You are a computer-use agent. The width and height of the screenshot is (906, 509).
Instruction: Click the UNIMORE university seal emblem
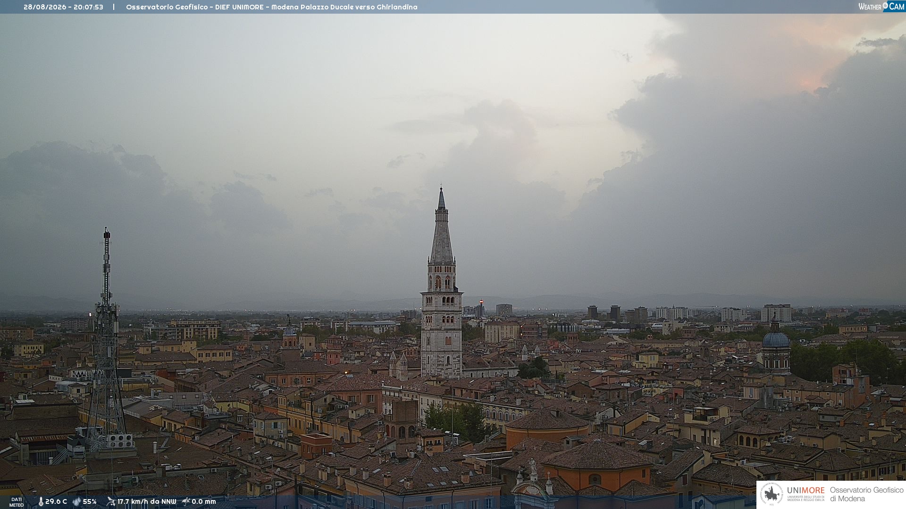point(772,494)
